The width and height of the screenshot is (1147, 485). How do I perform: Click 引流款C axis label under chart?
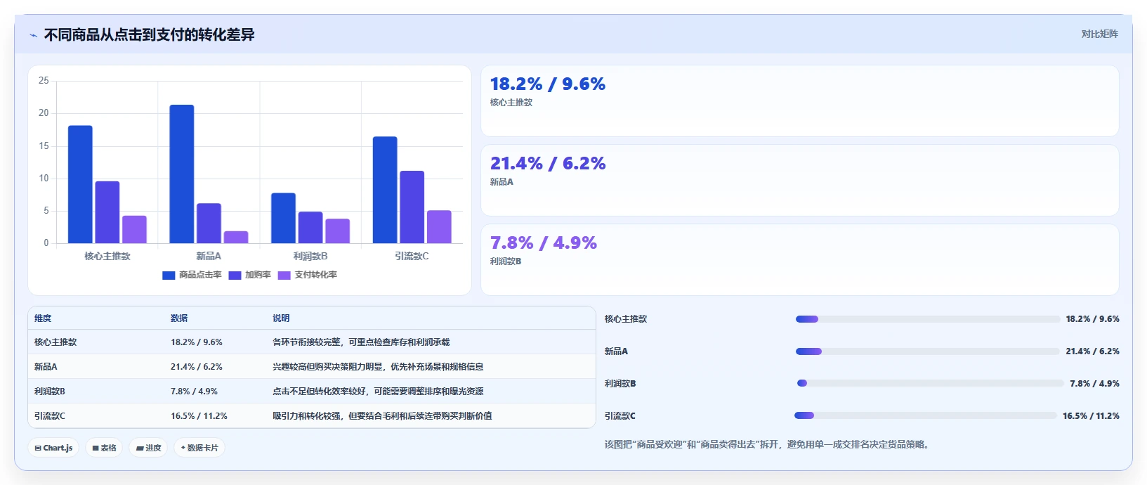point(412,256)
